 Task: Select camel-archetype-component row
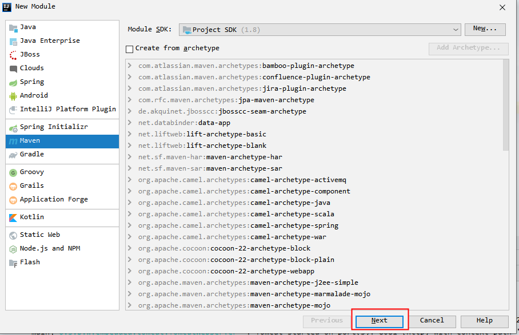point(314,191)
